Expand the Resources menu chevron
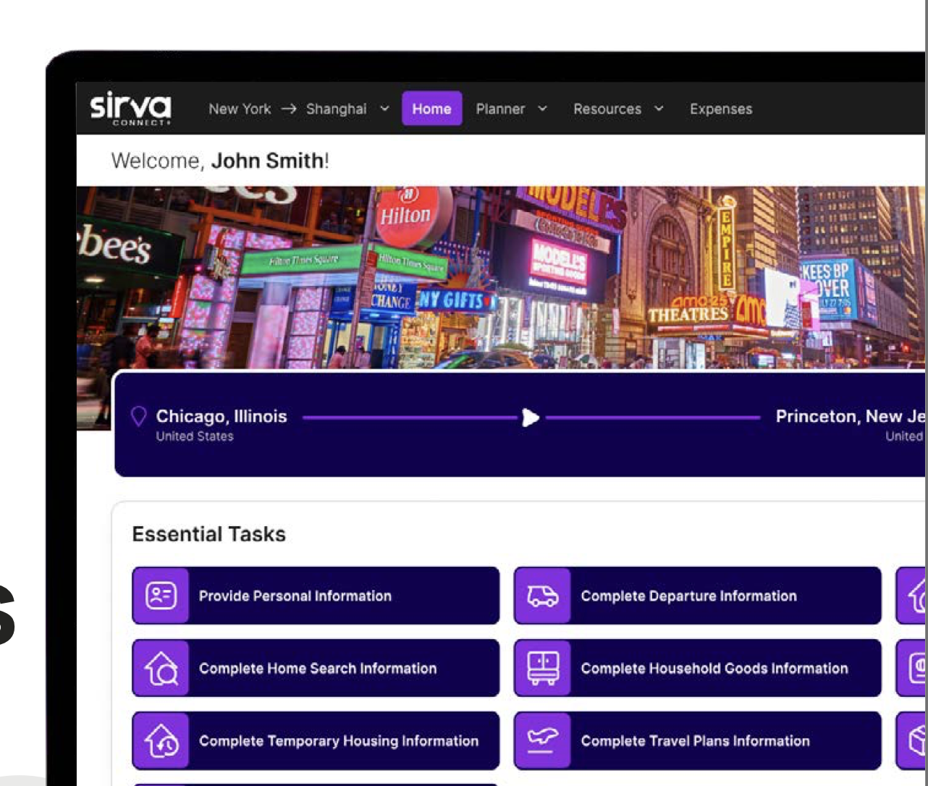The width and height of the screenshot is (928, 786). point(659,109)
